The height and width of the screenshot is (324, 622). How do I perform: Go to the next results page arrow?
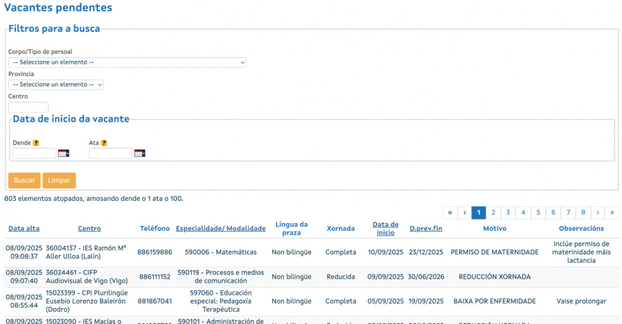click(x=598, y=213)
